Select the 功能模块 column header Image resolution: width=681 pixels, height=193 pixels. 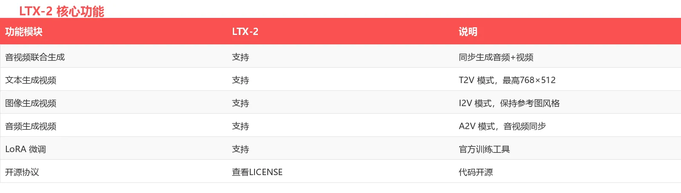(24, 32)
